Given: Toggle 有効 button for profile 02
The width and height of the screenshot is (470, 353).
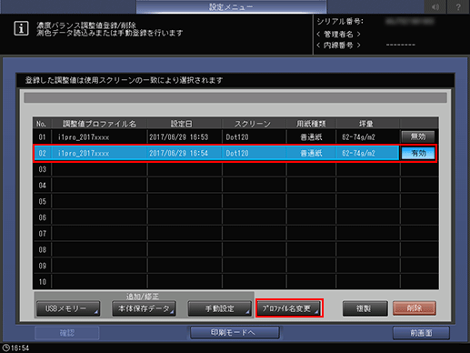Looking at the screenshot, I should (418, 154).
